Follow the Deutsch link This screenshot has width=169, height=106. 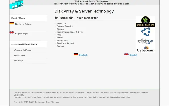pyautogui.click(x=83, y=55)
